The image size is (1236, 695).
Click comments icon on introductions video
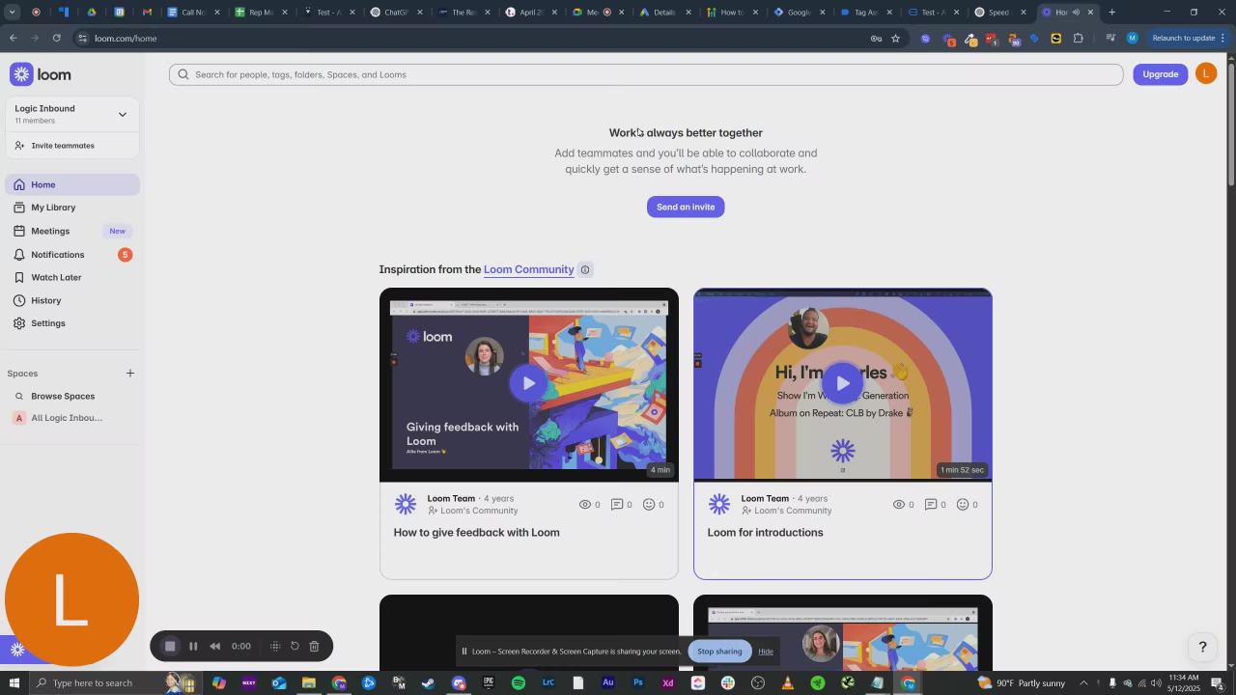tap(930, 505)
